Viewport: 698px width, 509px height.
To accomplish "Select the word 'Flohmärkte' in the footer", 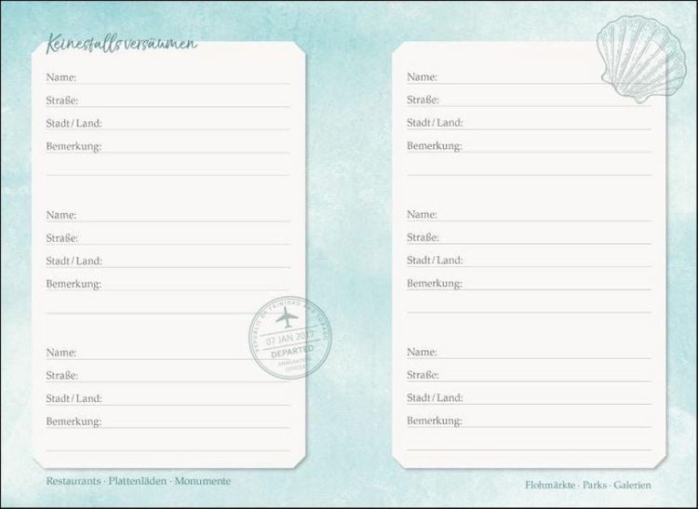I will point(550,485).
